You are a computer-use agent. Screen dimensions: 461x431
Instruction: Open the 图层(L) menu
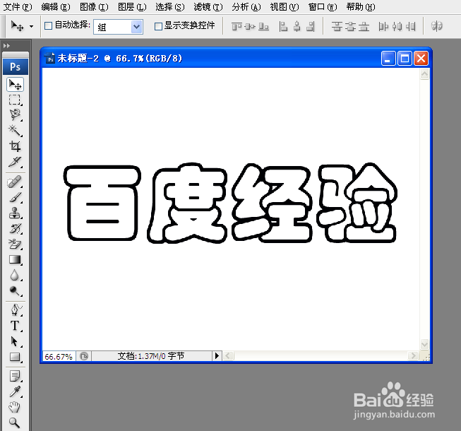tap(132, 7)
